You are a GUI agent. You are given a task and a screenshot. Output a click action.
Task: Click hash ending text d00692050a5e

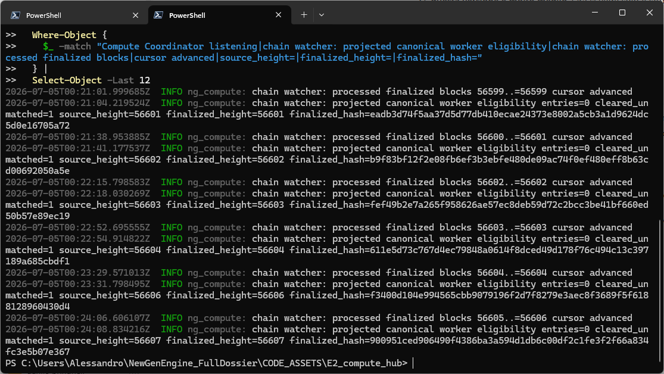(38, 171)
